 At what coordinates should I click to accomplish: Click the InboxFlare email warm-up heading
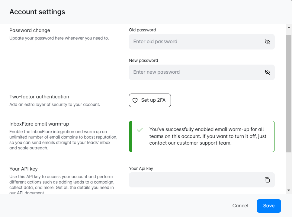[39, 124]
